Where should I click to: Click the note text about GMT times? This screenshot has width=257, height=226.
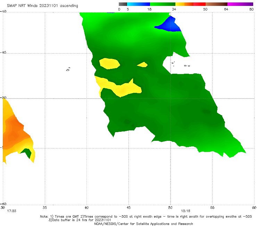tap(146, 217)
